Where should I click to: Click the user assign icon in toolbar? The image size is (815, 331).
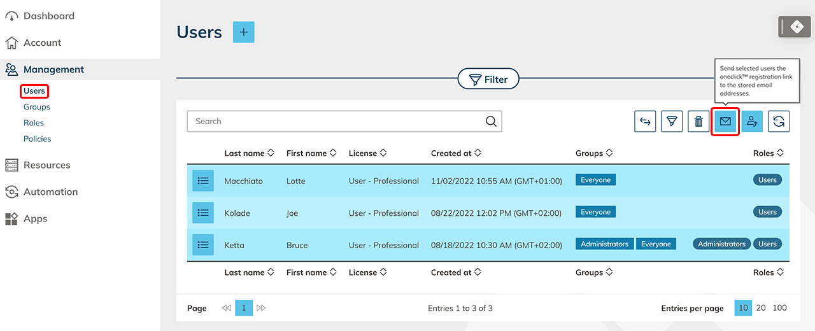pos(752,122)
